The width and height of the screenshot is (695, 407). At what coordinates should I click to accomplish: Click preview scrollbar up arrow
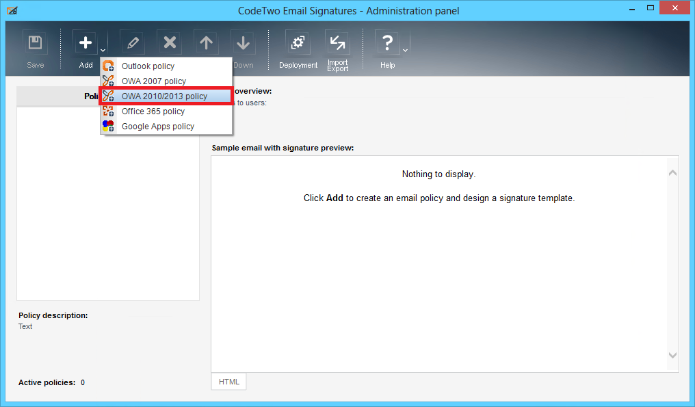coord(672,173)
